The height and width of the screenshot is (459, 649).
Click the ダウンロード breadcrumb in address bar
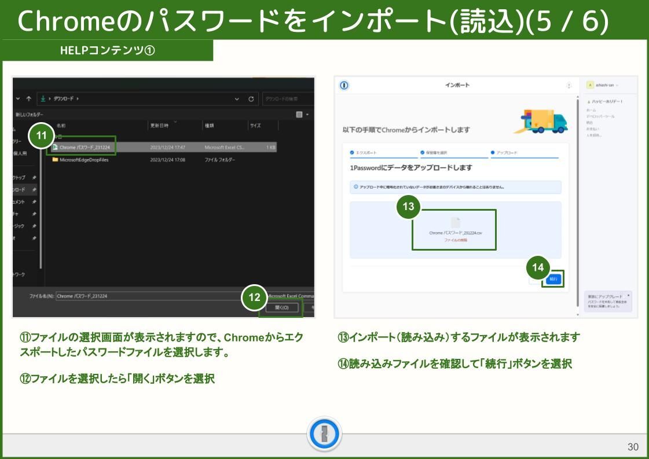(63, 98)
